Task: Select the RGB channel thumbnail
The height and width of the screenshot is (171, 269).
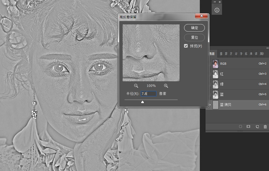Action: click(216, 64)
